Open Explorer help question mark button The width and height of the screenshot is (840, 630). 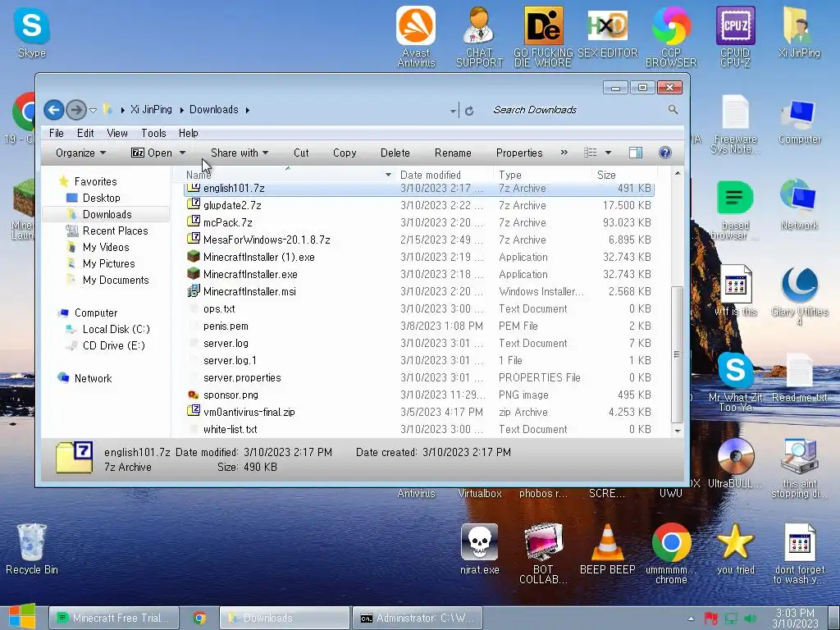click(x=664, y=153)
